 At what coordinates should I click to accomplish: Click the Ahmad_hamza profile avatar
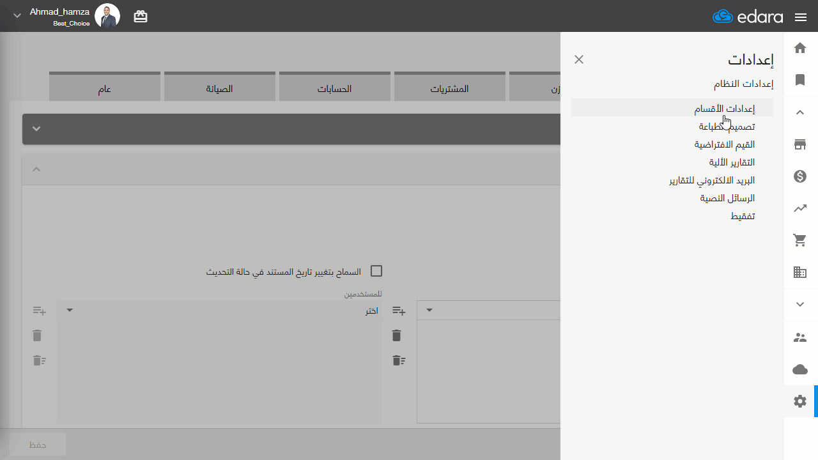pyautogui.click(x=107, y=16)
